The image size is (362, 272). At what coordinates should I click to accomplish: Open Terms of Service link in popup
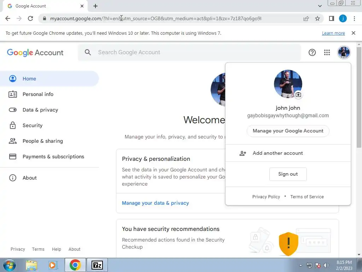click(307, 197)
